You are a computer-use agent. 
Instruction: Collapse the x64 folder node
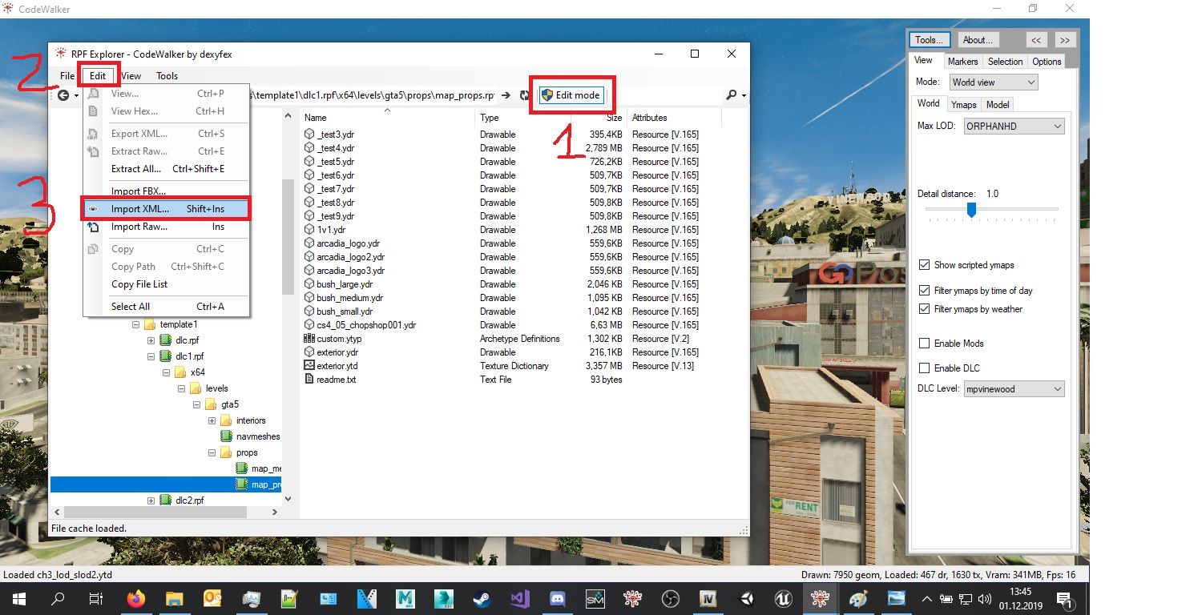click(166, 372)
